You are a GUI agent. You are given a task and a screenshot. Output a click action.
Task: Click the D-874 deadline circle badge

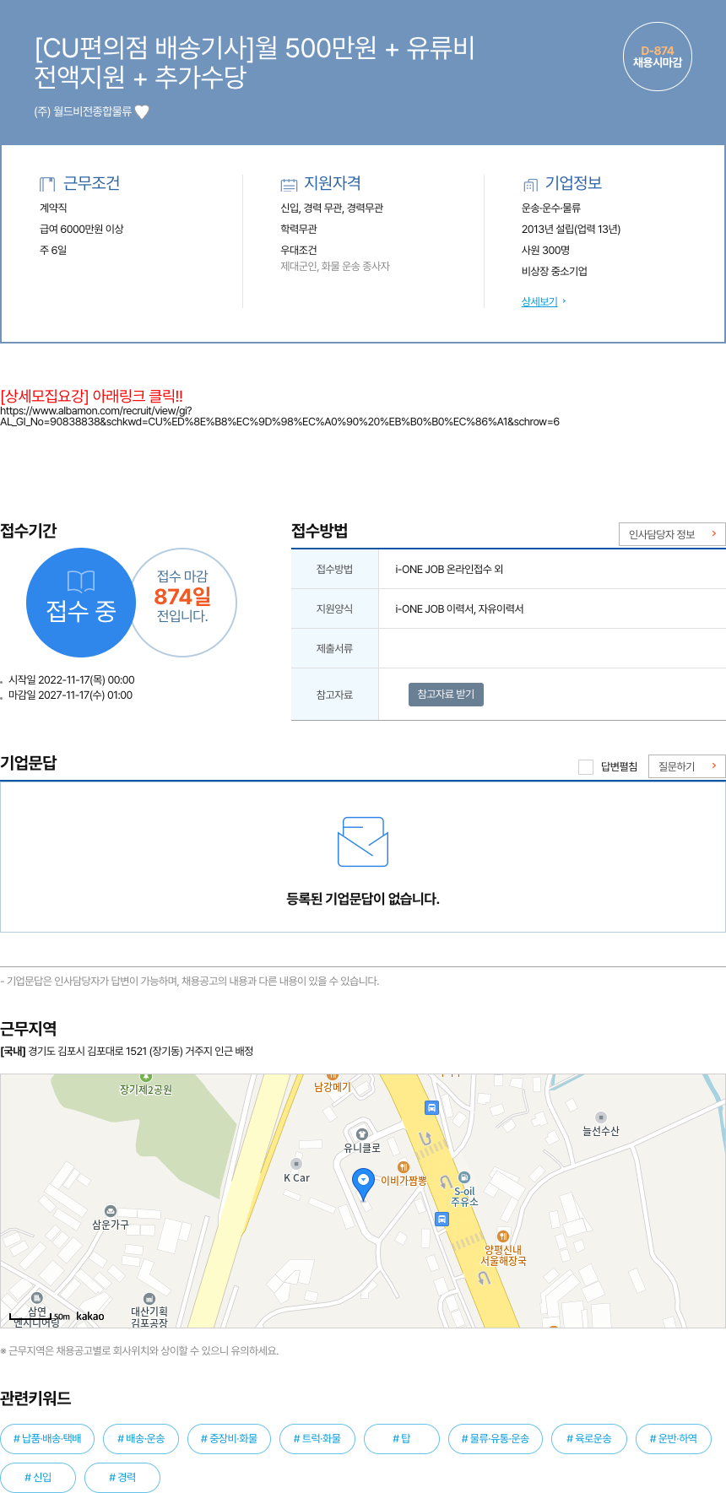coord(658,57)
